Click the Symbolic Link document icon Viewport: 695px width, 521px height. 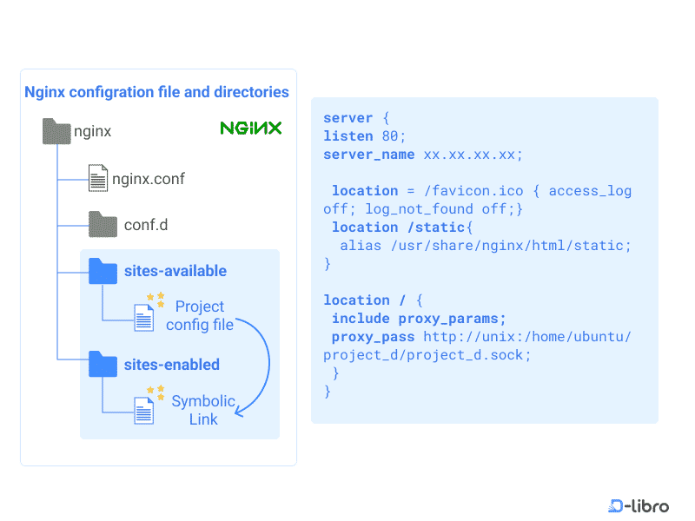(x=142, y=409)
